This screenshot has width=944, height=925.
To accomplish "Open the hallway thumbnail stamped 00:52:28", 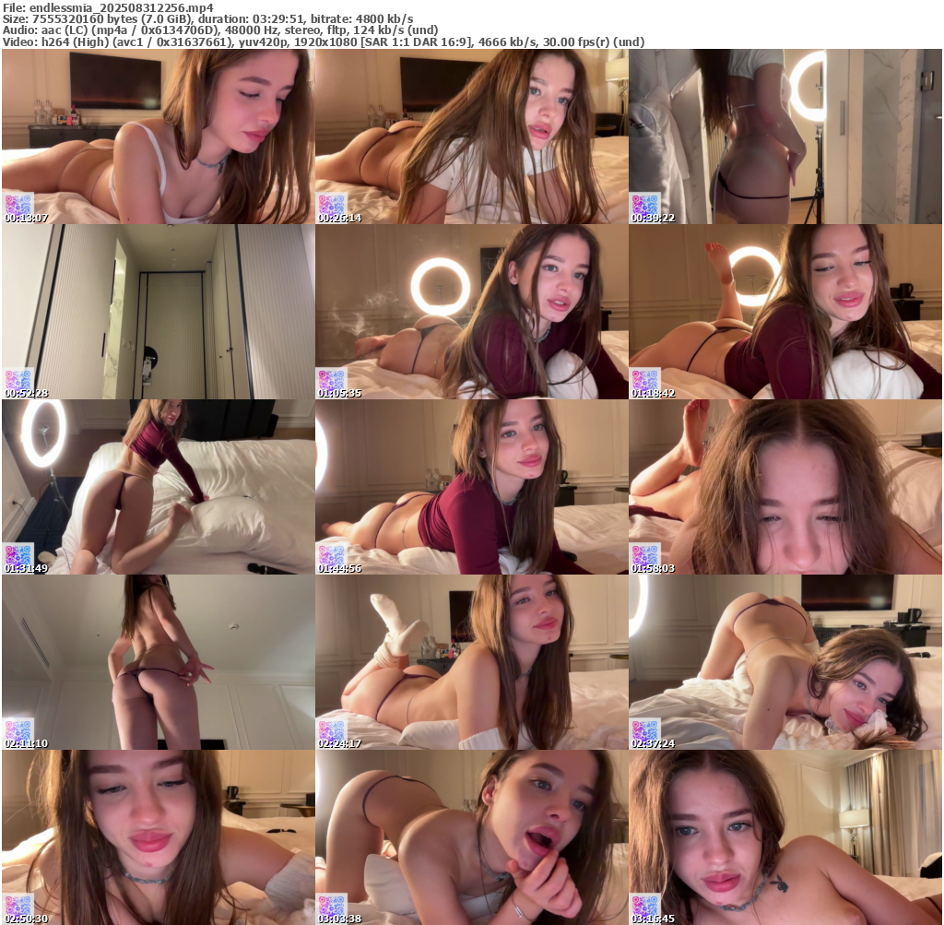I will click(158, 312).
